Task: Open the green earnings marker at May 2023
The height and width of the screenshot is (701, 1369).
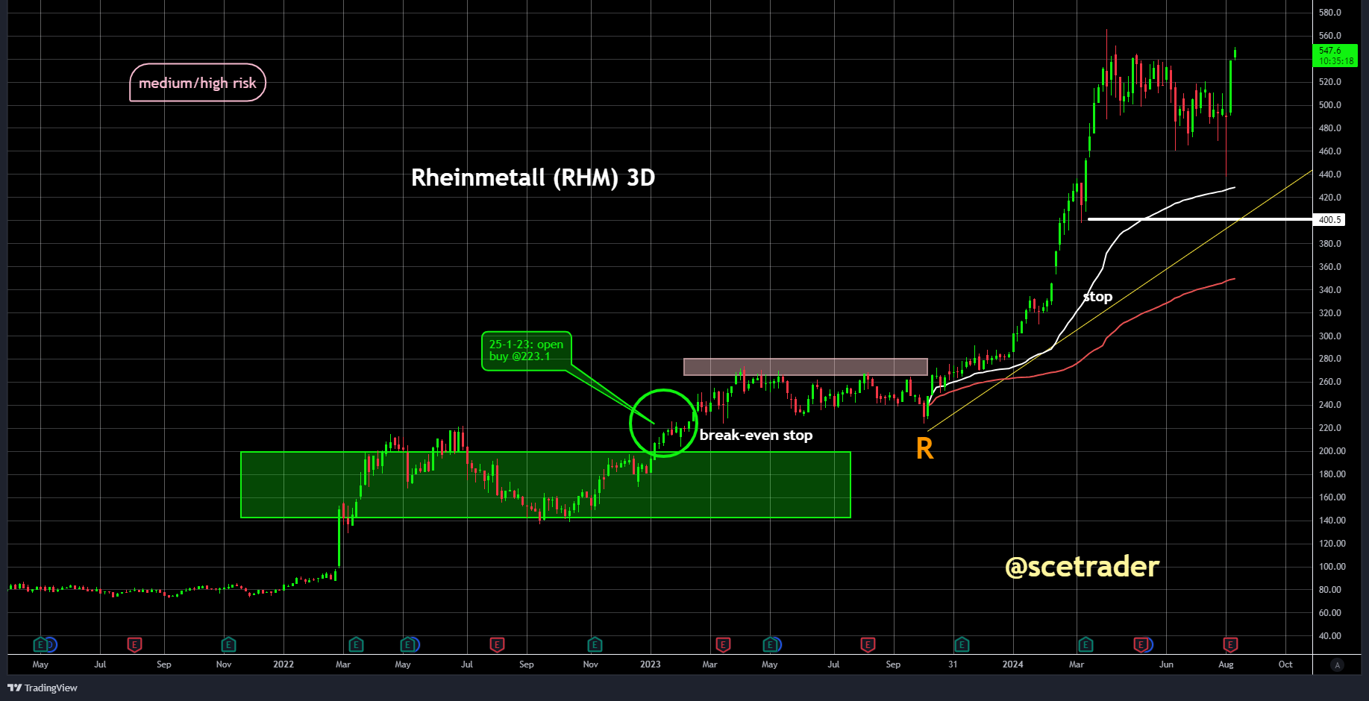Action: pyautogui.click(x=769, y=644)
